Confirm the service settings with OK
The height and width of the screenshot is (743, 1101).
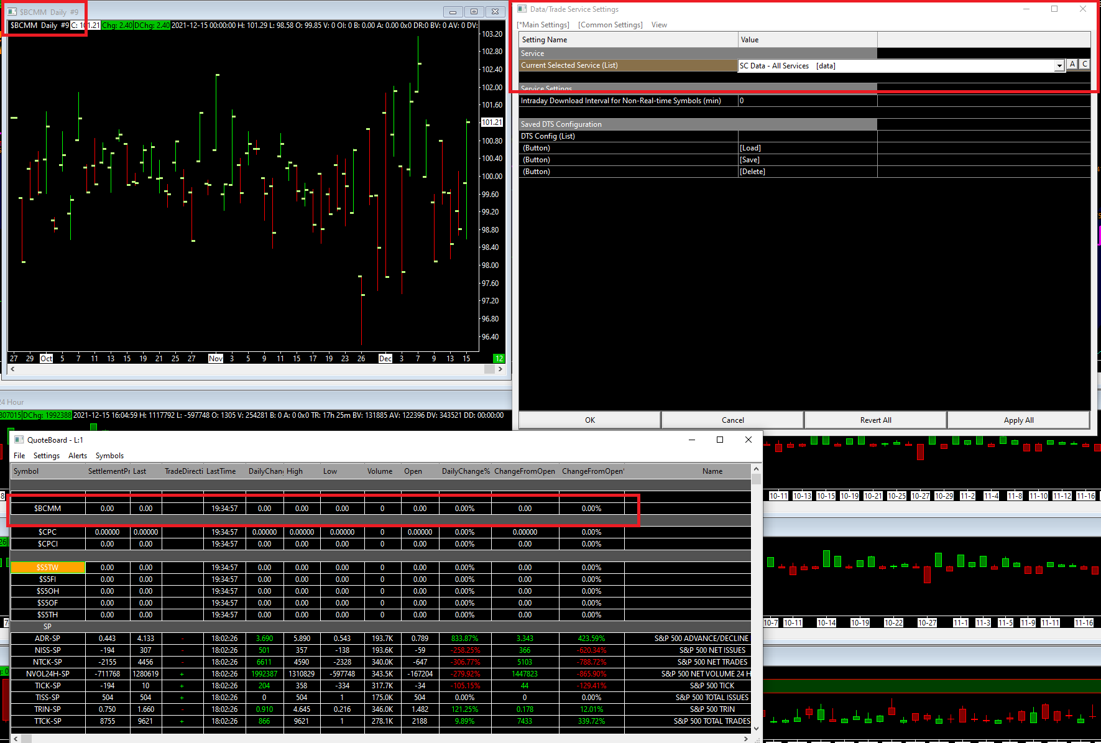click(590, 420)
